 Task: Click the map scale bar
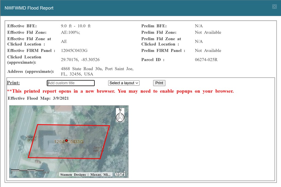[x=27, y=171]
